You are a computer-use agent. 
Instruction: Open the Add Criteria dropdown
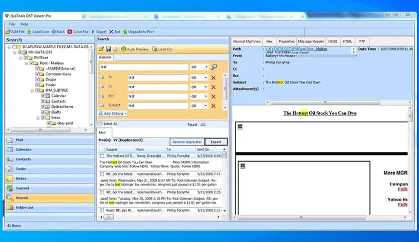[x=112, y=113]
